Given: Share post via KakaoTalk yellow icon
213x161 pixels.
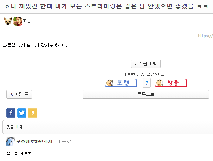Looking at the screenshot, I should tap(33, 113).
